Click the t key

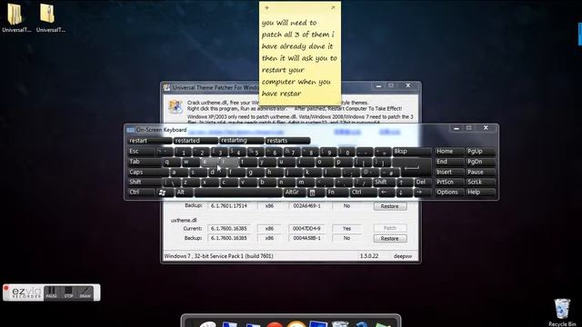(247, 162)
